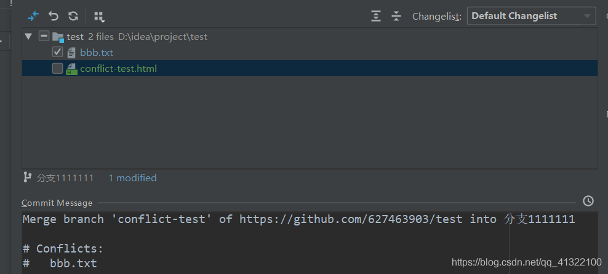Open the Default Changelist dropdown
608x274 pixels.
click(531, 16)
